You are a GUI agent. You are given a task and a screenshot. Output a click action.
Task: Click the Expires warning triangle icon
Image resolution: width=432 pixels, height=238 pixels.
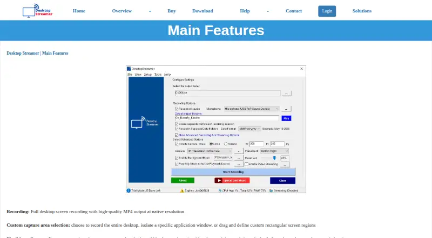pyautogui.click(x=182, y=190)
